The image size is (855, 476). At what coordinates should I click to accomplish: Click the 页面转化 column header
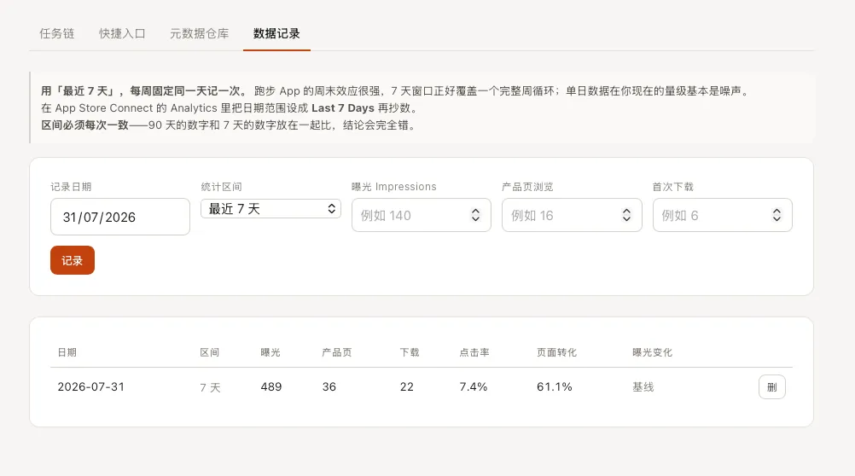[556, 353]
